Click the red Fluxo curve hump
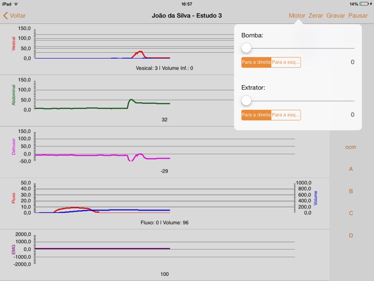The height and width of the screenshot is (281, 374). click(x=74, y=208)
